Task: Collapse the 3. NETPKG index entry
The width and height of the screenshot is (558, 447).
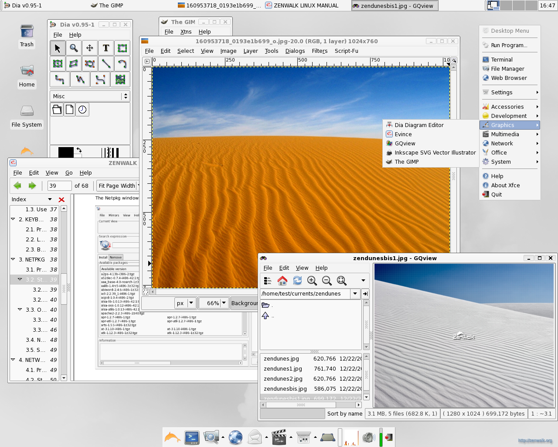Action: [13, 259]
